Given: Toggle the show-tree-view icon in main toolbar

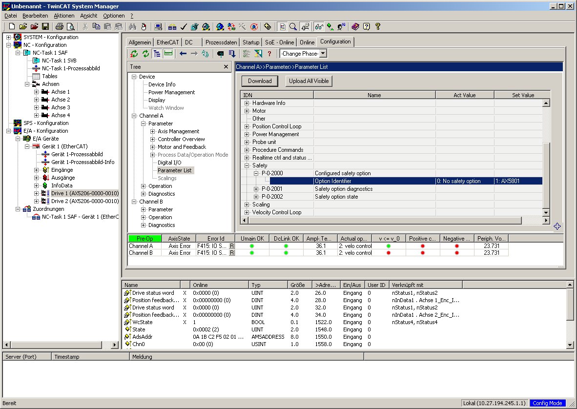Looking at the screenshot, I should click(282, 26).
